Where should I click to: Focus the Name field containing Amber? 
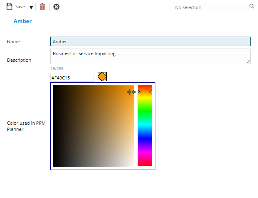150,42
